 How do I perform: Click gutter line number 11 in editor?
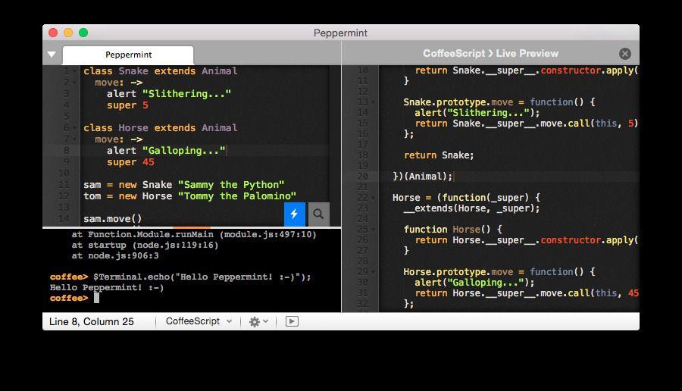pyautogui.click(x=64, y=185)
